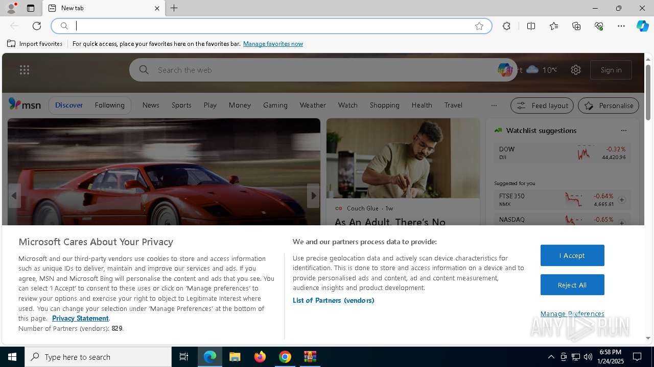Show next carousel slide arrow

tap(314, 196)
